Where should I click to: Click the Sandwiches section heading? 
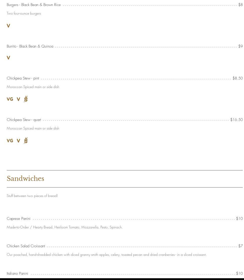pos(25,179)
